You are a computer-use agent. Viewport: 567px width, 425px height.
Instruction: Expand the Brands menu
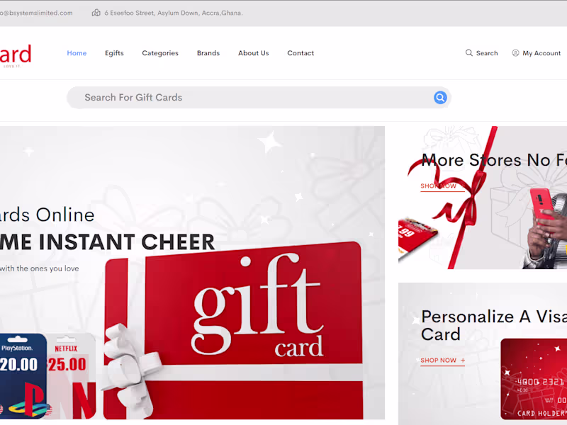point(208,53)
